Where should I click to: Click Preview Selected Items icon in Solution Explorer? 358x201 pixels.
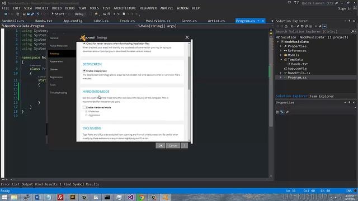[324, 26]
